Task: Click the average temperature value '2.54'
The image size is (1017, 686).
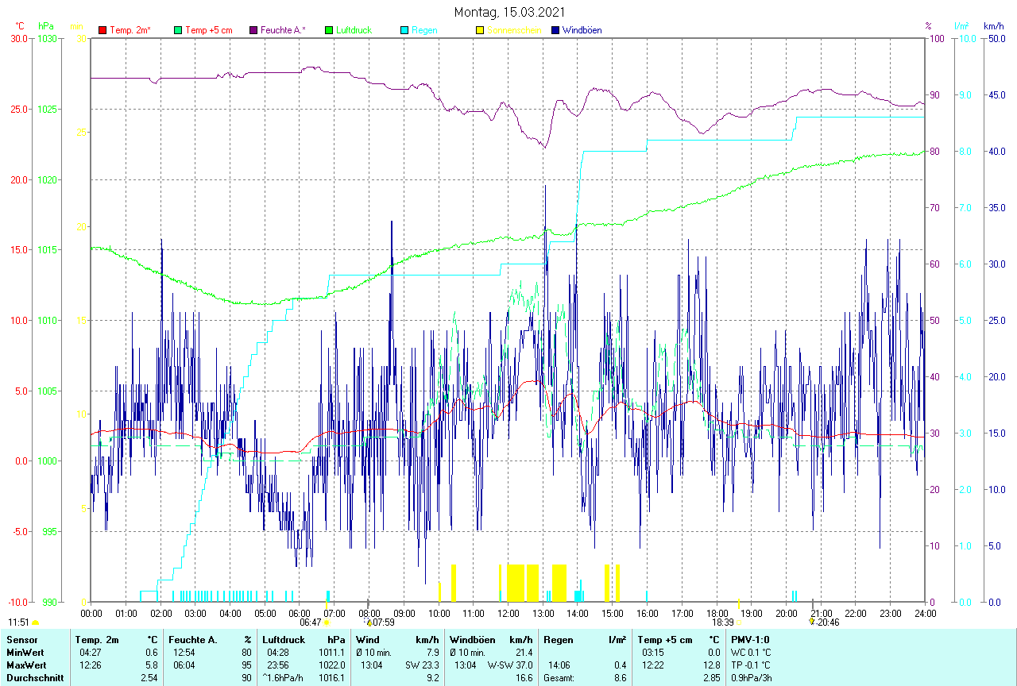Action: 149,678
